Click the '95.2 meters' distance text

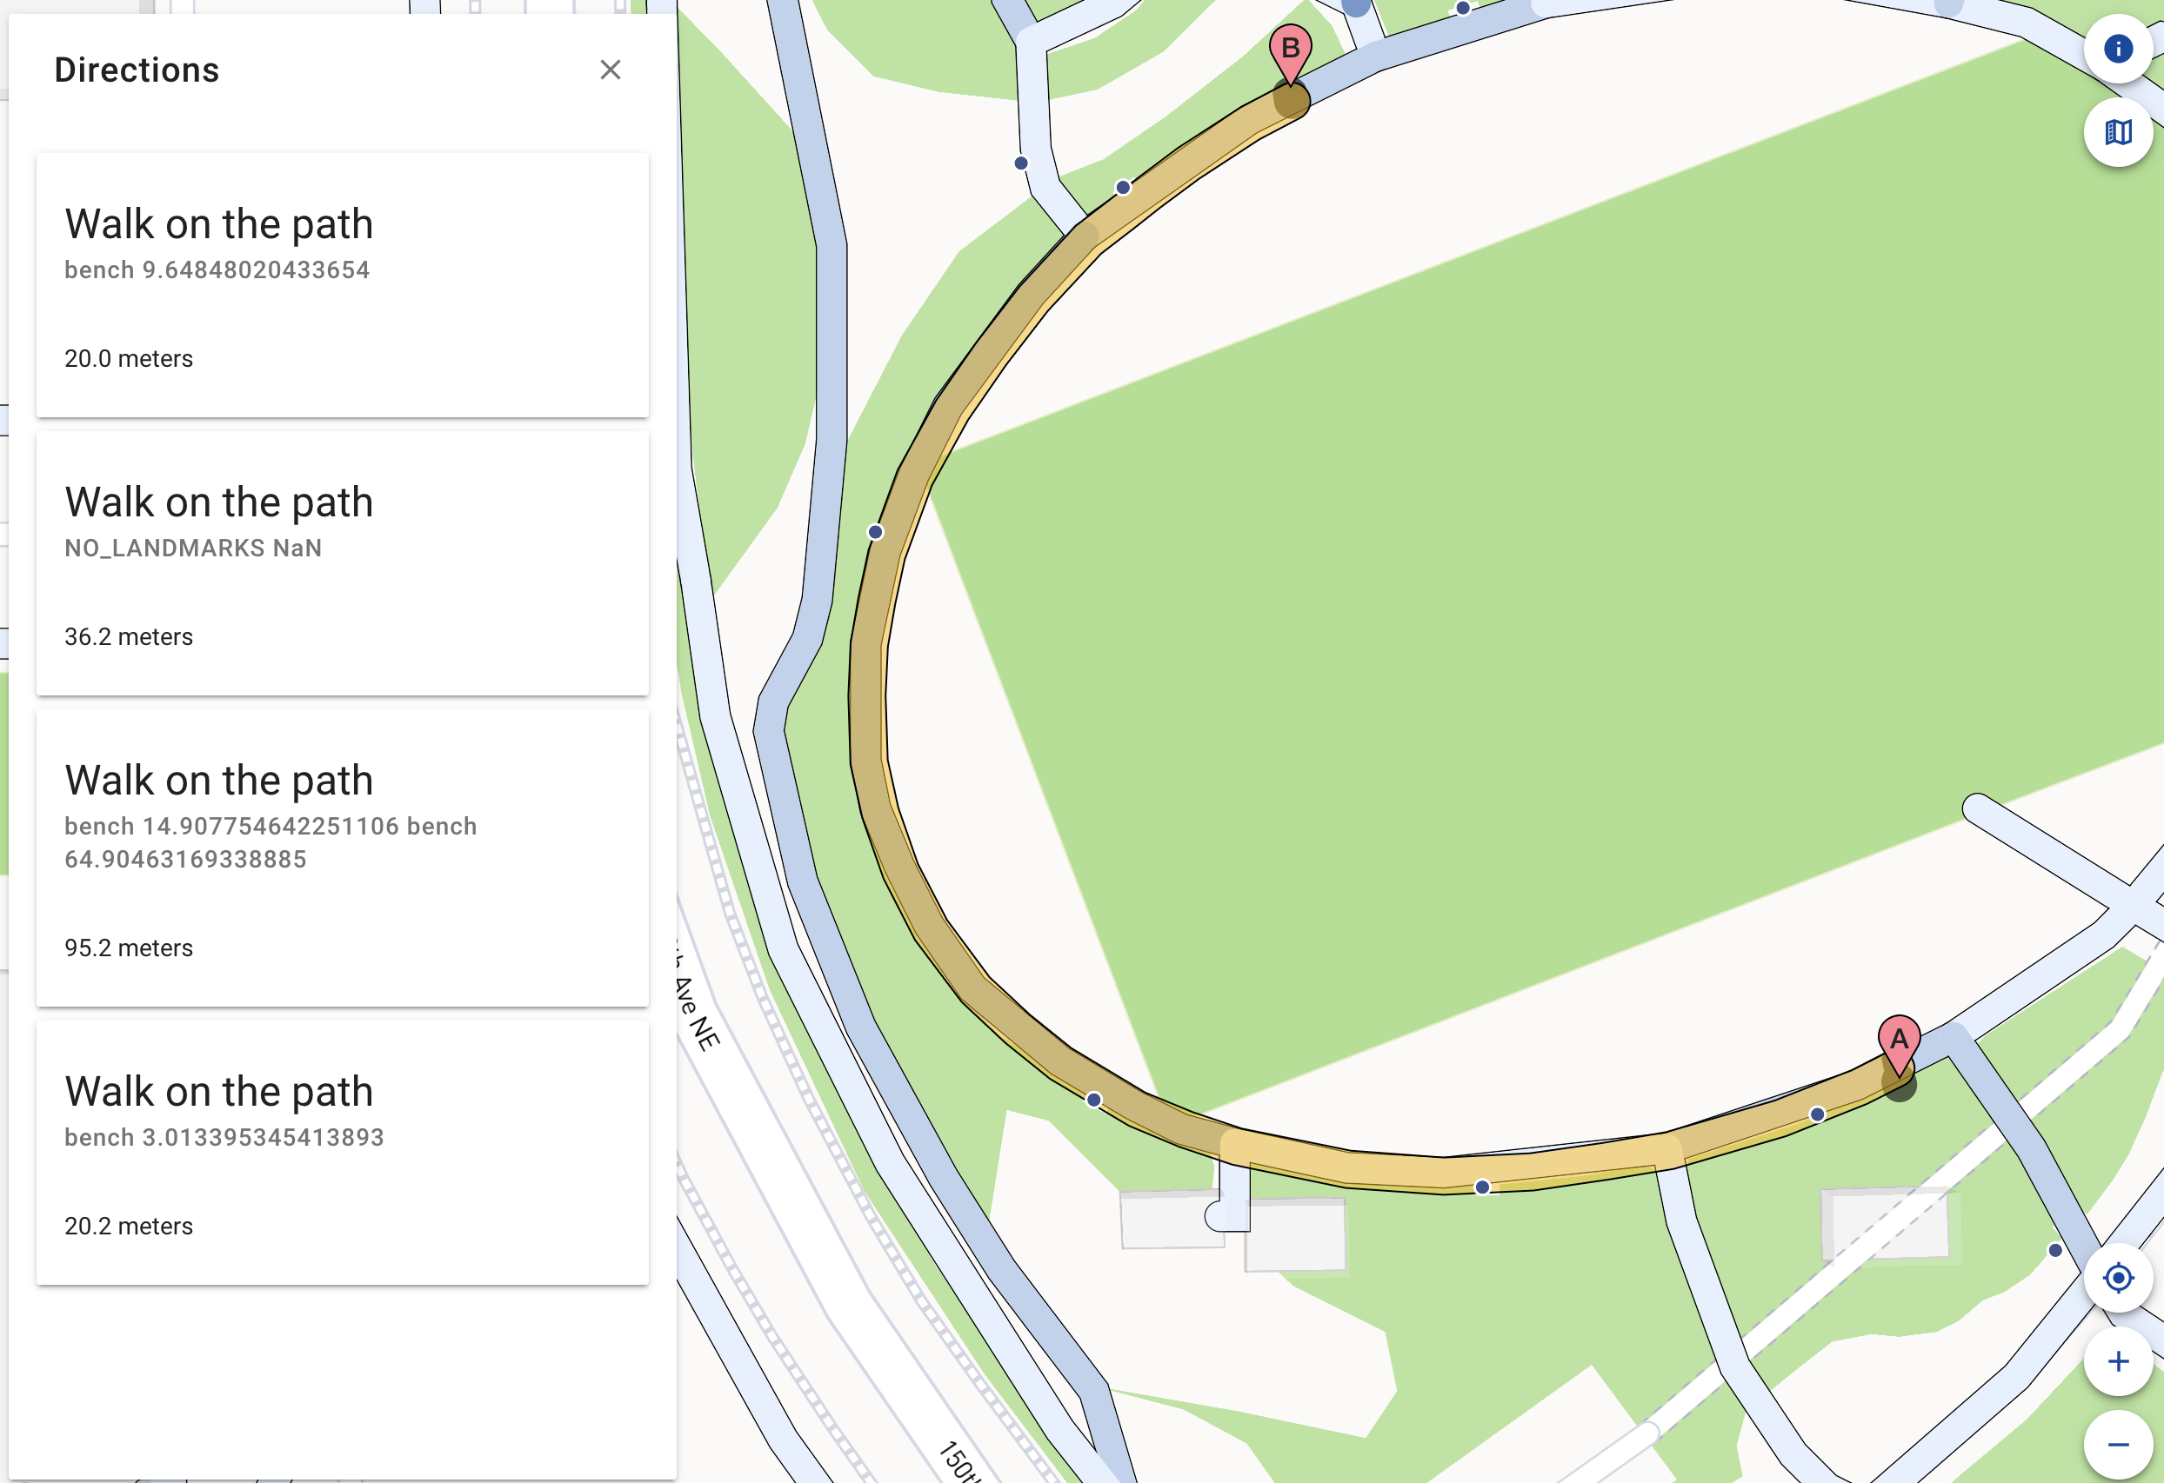point(129,948)
